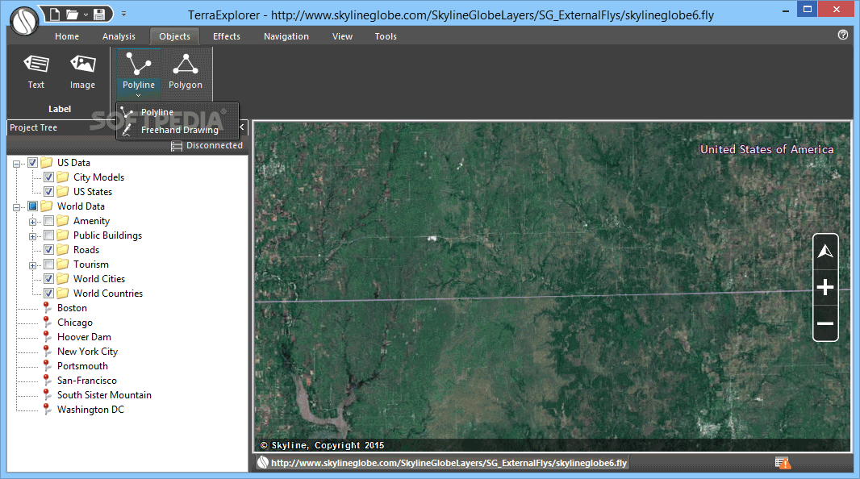Switch to the Objects ribbon tab
Viewport: 860px width, 479px height.
[x=174, y=36]
